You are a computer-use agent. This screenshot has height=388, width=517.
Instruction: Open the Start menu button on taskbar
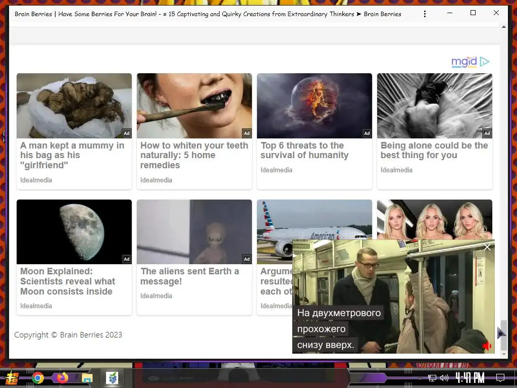click(12, 378)
